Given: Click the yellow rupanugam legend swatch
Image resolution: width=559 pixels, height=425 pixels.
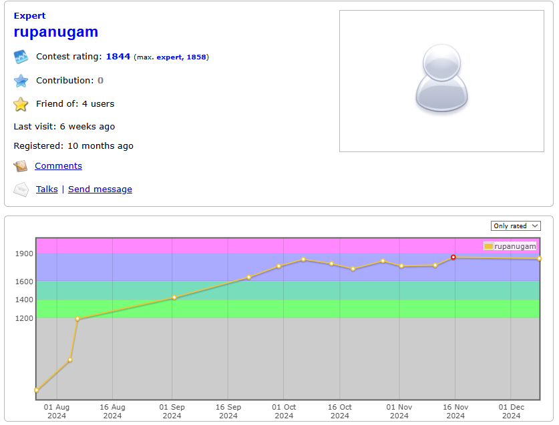Looking at the screenshot, I should point(490,246).
